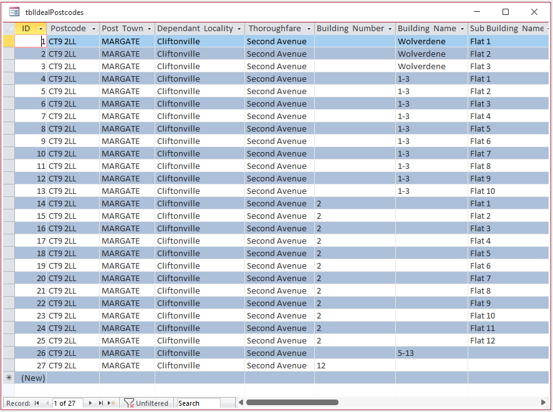Click the horizontal scrollbar thumb
This screenshot has height=412, width=553.
292,403
